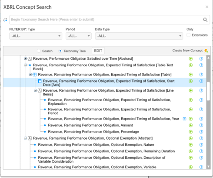213x178 pixels.
Task: Click the tag icon beside the search field
Action: 5,20
